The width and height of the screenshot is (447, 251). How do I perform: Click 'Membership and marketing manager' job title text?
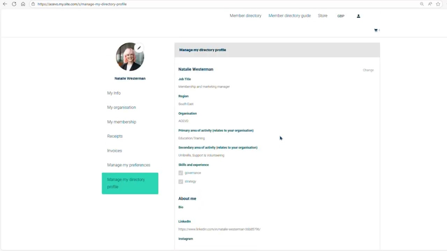pyautogui.click(x=204, y=87)
